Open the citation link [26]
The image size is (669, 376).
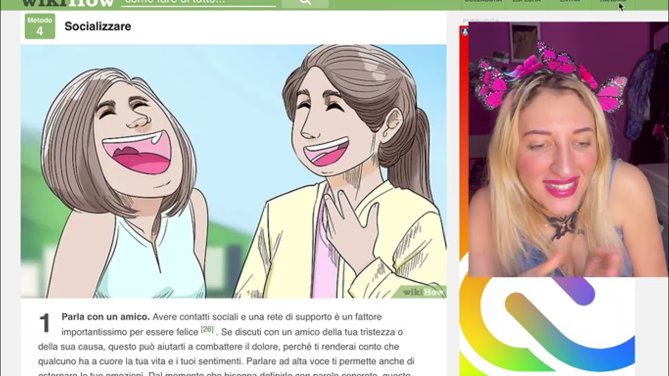coord(207,330)
